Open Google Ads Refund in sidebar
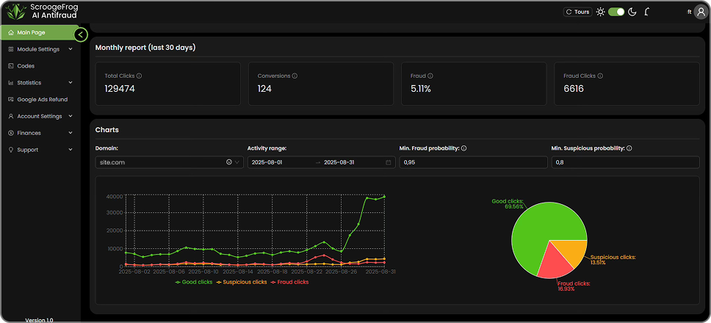The height and width of the screenshot is (323, 711). (42, 99)
